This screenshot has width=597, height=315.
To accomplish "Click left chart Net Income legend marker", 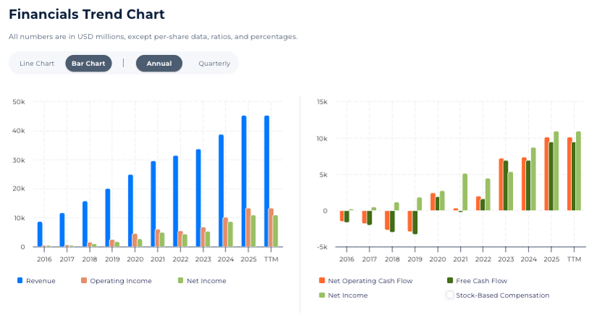I will pyautogui.click(x=180, y=280).
